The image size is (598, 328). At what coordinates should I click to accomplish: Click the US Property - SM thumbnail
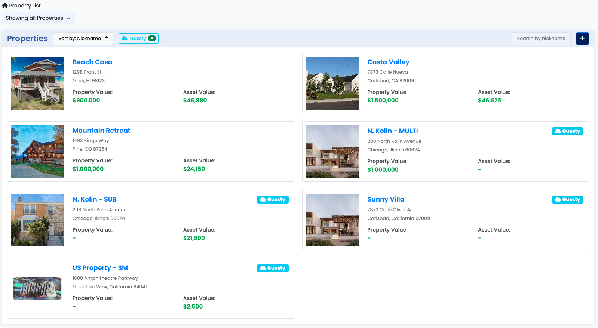(x=37, y=288)
